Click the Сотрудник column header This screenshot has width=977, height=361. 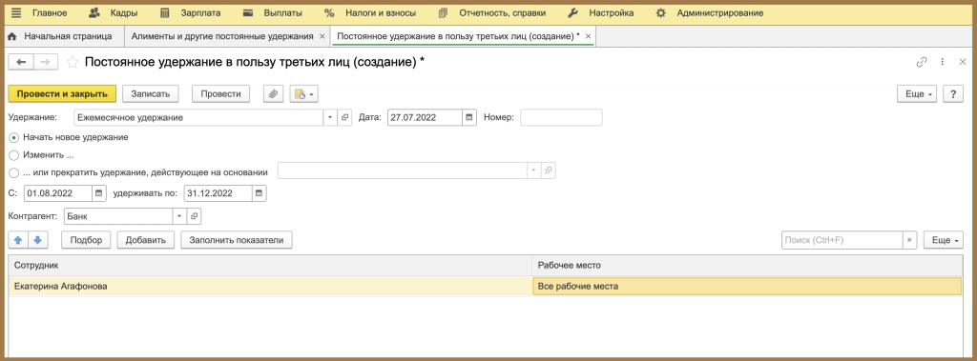pos(270,265)
